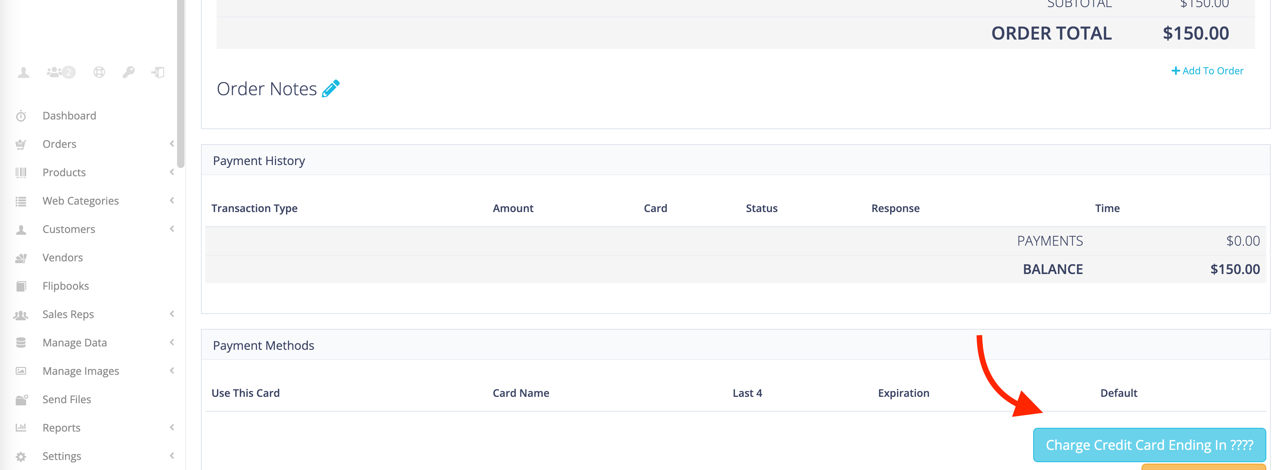Image resolution: width=1273 pixels, height=470 pixels.
Task: Click the Time column header
Action: tap(1108, 208)
